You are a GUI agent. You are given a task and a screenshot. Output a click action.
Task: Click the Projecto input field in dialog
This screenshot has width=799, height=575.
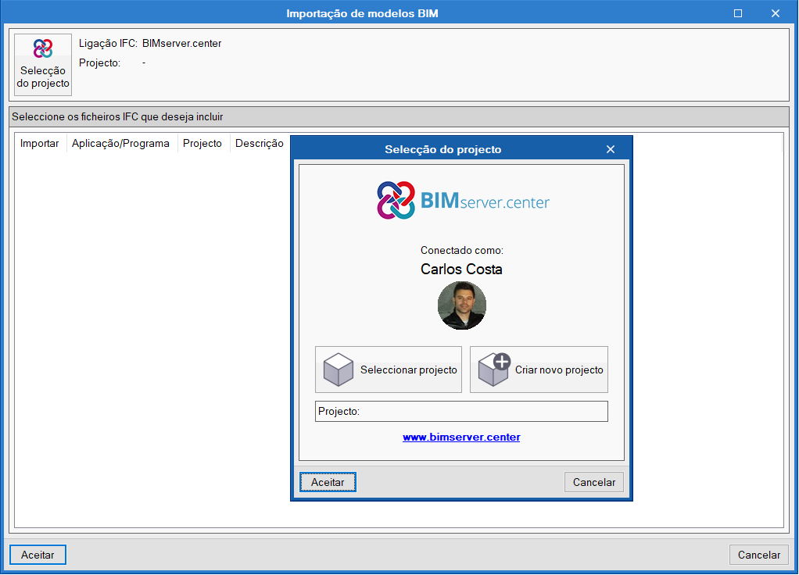tap(461, 412)
